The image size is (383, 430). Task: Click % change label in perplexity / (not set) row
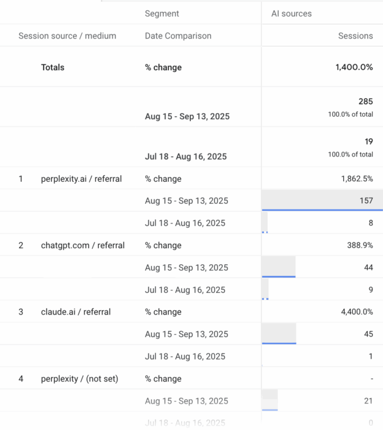[163, 379]
